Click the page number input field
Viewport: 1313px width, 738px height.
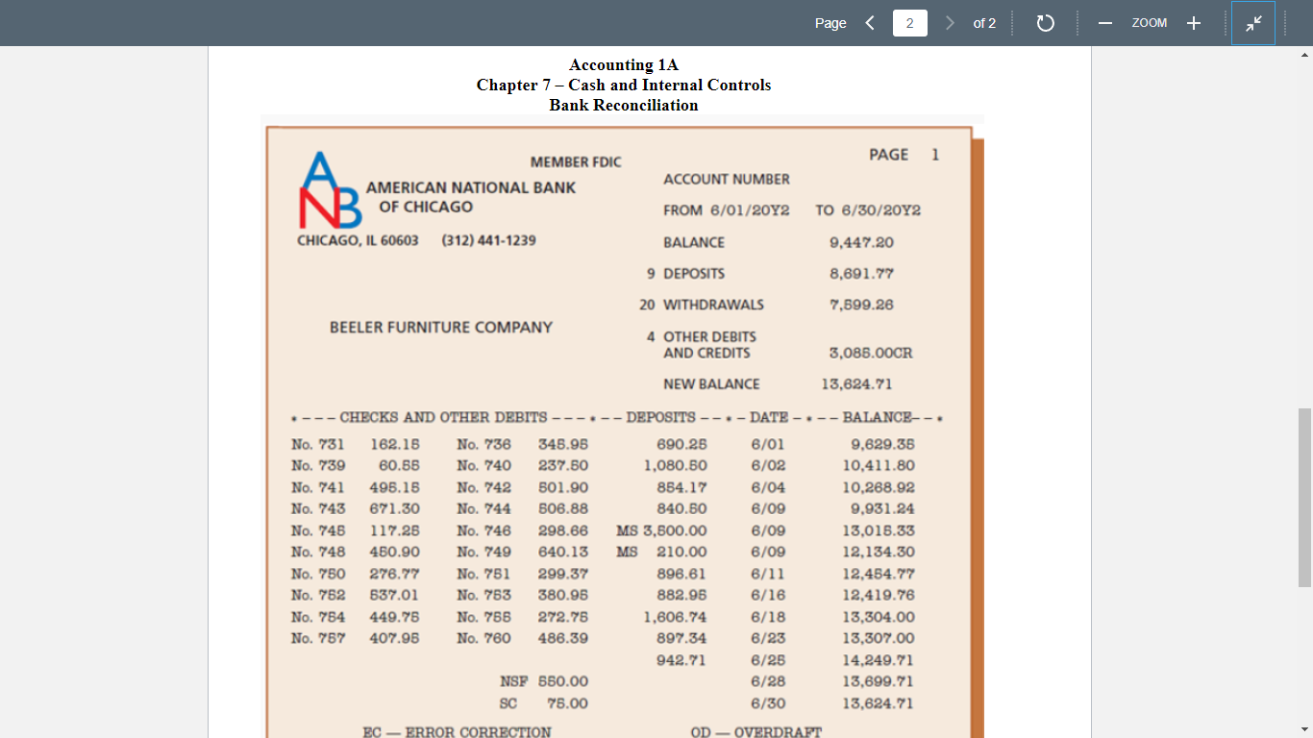(x=909, y=23)
